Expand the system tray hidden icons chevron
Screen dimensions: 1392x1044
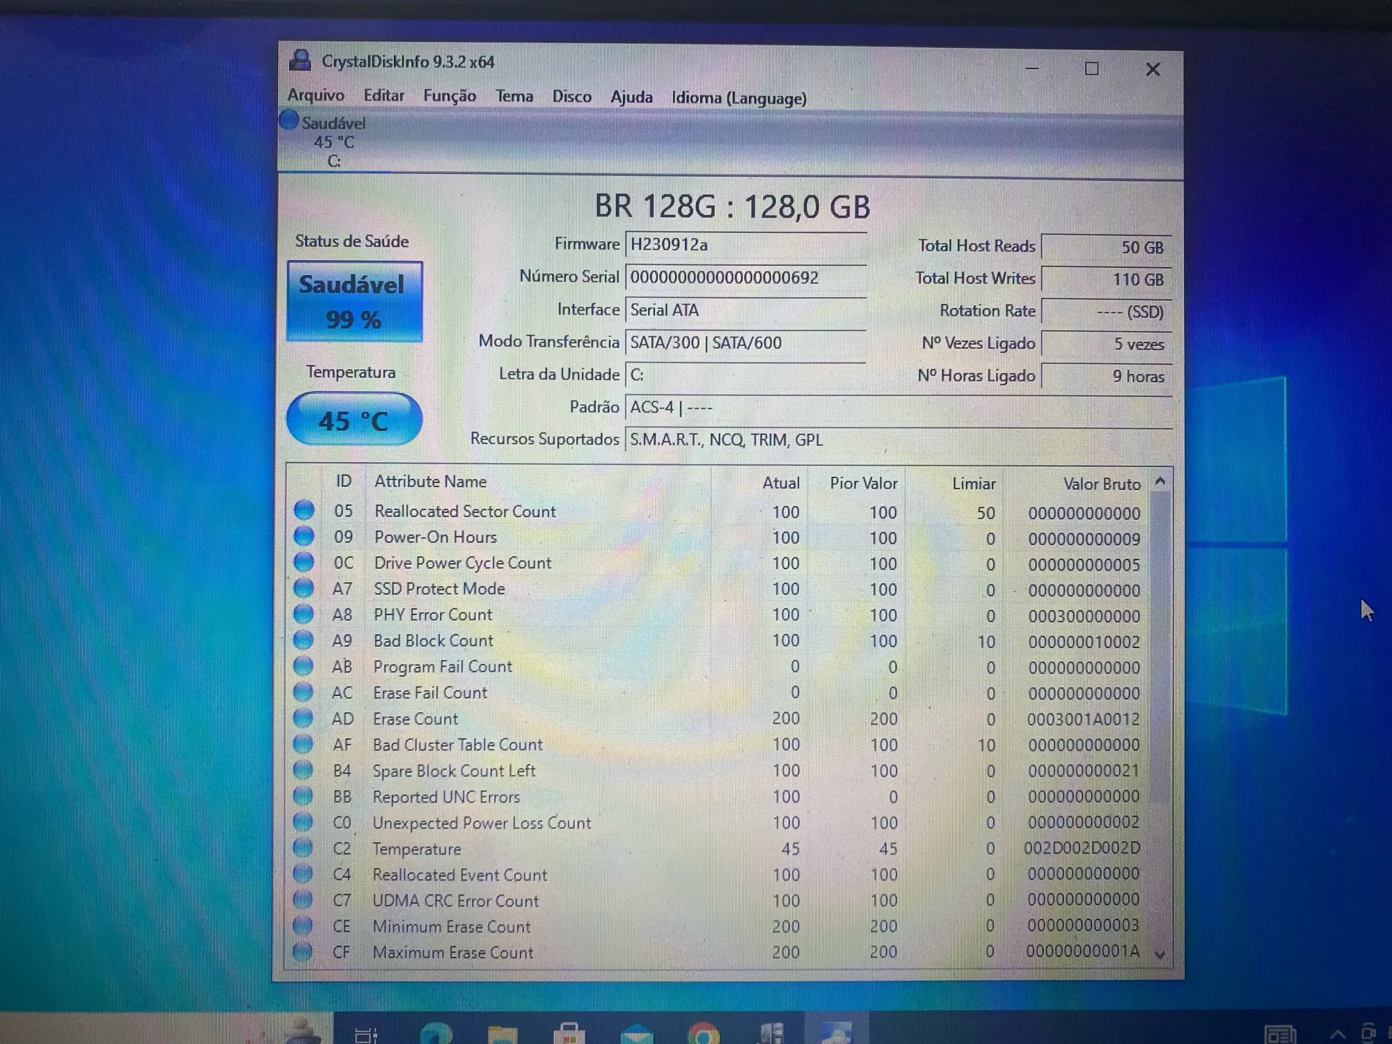(1338, 1034)
